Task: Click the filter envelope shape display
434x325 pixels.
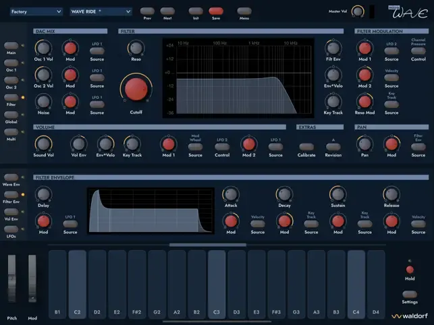Action: tap(151, 211)
